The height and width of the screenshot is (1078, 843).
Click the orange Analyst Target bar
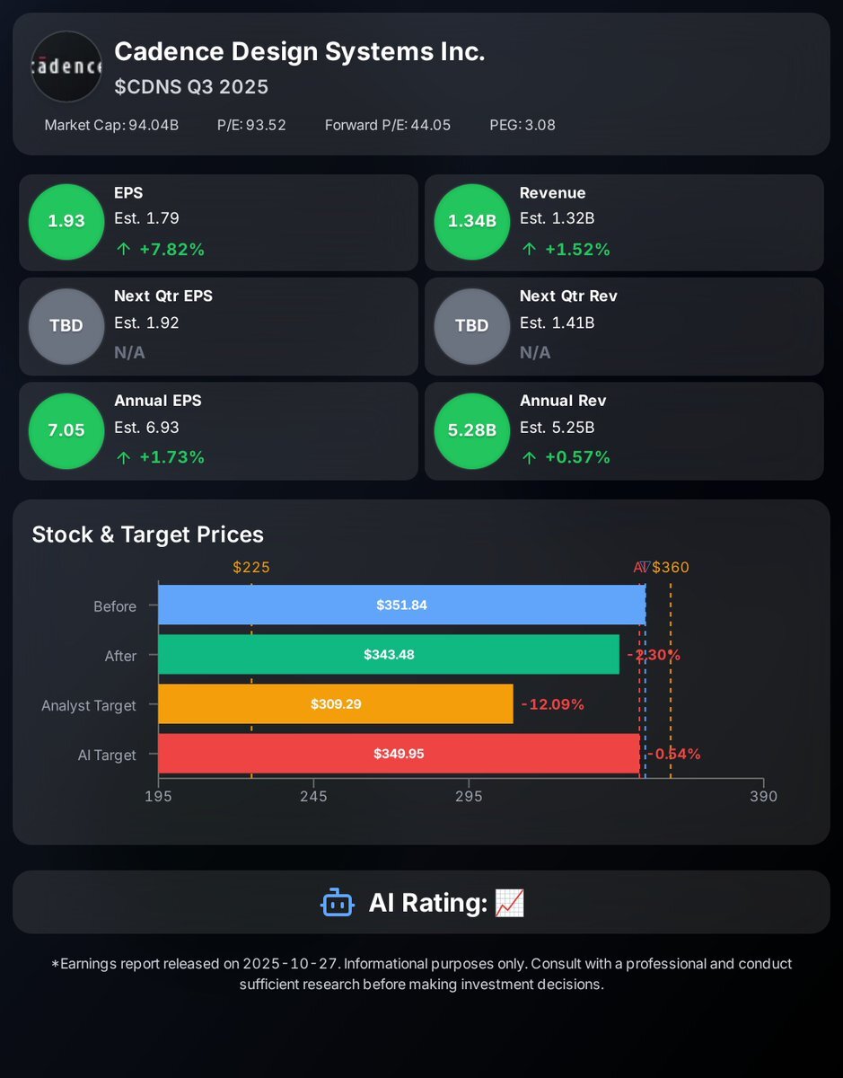point(336,704)
